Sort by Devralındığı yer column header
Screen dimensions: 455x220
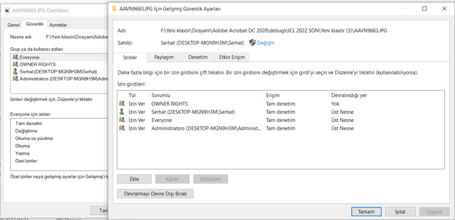pos(387,95)
